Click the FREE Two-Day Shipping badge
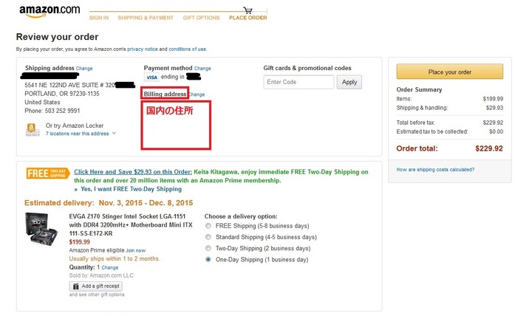 point(47,174)
